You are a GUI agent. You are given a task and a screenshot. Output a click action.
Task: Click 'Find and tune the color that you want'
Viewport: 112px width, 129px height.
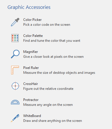click(x=52, y=41)
